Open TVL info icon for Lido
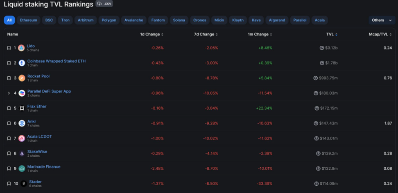Screen dimensions: 398x193 click(x=321, y=48)
